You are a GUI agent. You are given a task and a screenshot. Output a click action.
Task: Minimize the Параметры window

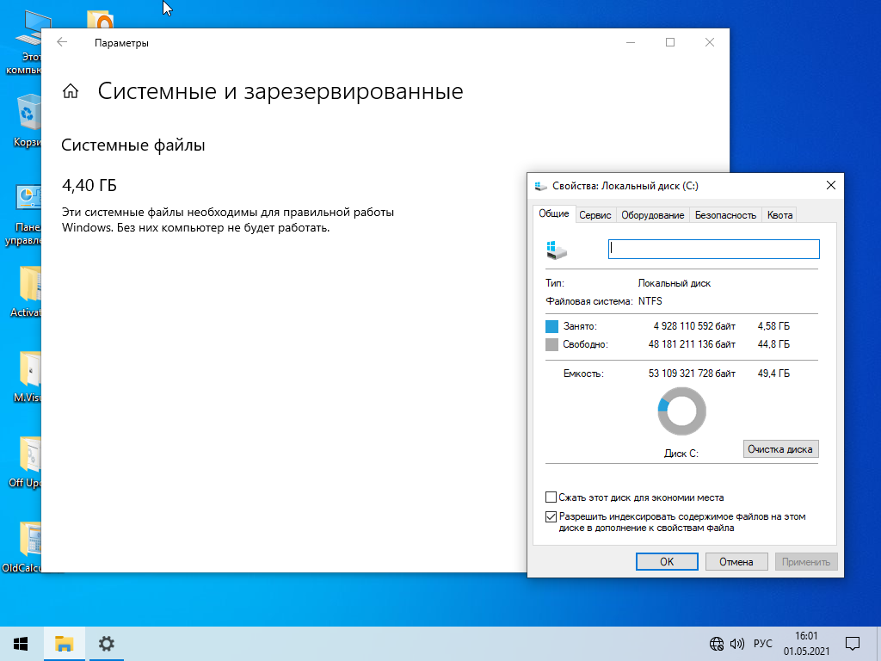click(631, 42)
